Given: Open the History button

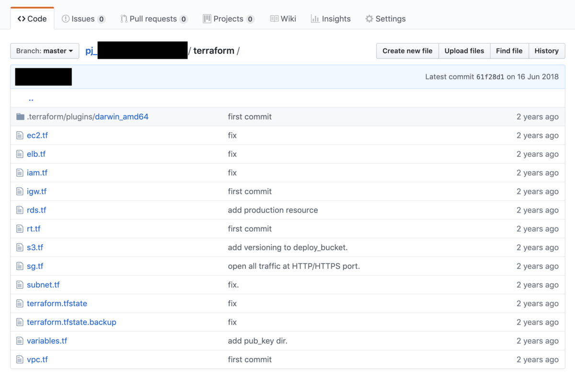Looking at the screenshot, I should tap(547, 51).
